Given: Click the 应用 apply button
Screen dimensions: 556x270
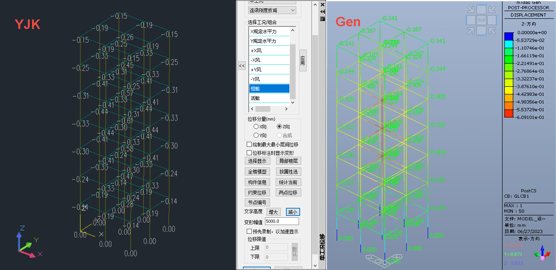Looking at the screenshot, I should point(303,60).
